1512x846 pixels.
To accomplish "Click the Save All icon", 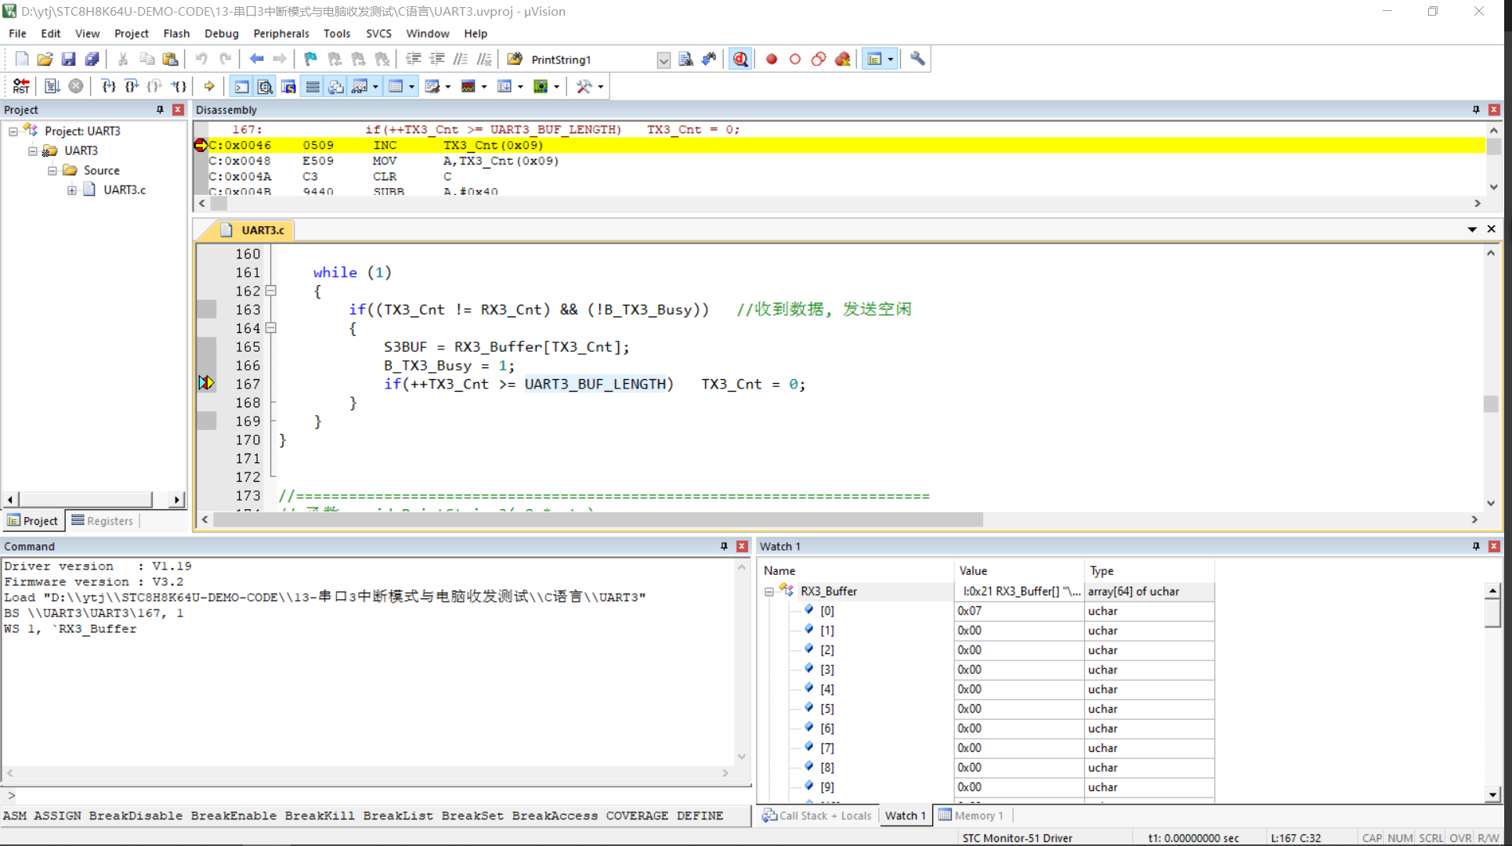I will (92, 60).
